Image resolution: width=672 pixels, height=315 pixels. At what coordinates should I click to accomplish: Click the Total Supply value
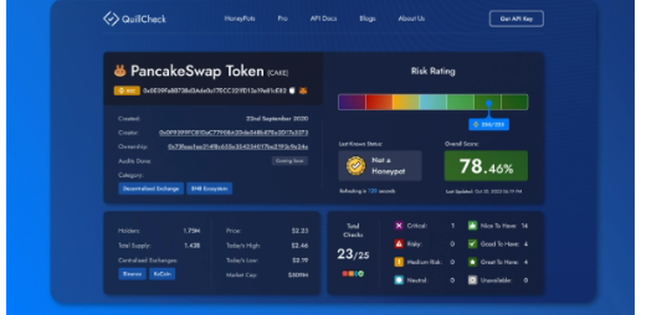[x=192, y=246]
